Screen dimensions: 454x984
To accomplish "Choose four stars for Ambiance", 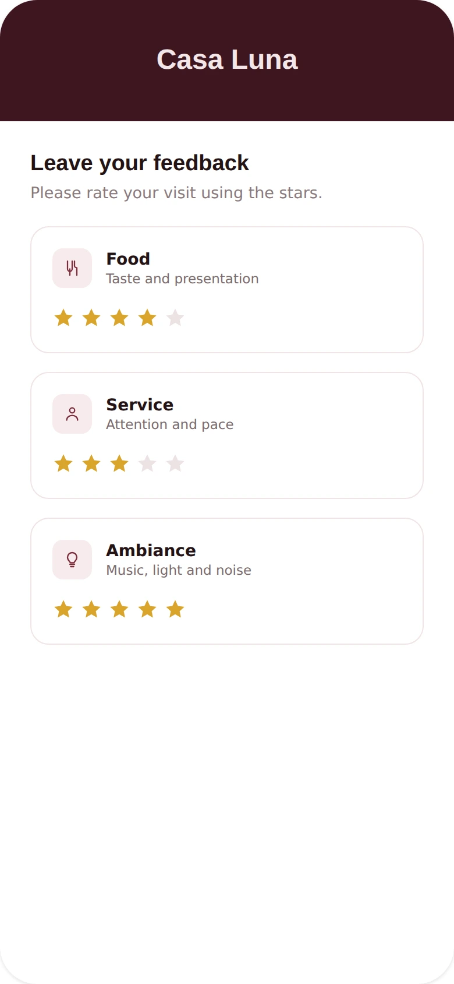I will point(147,610).
